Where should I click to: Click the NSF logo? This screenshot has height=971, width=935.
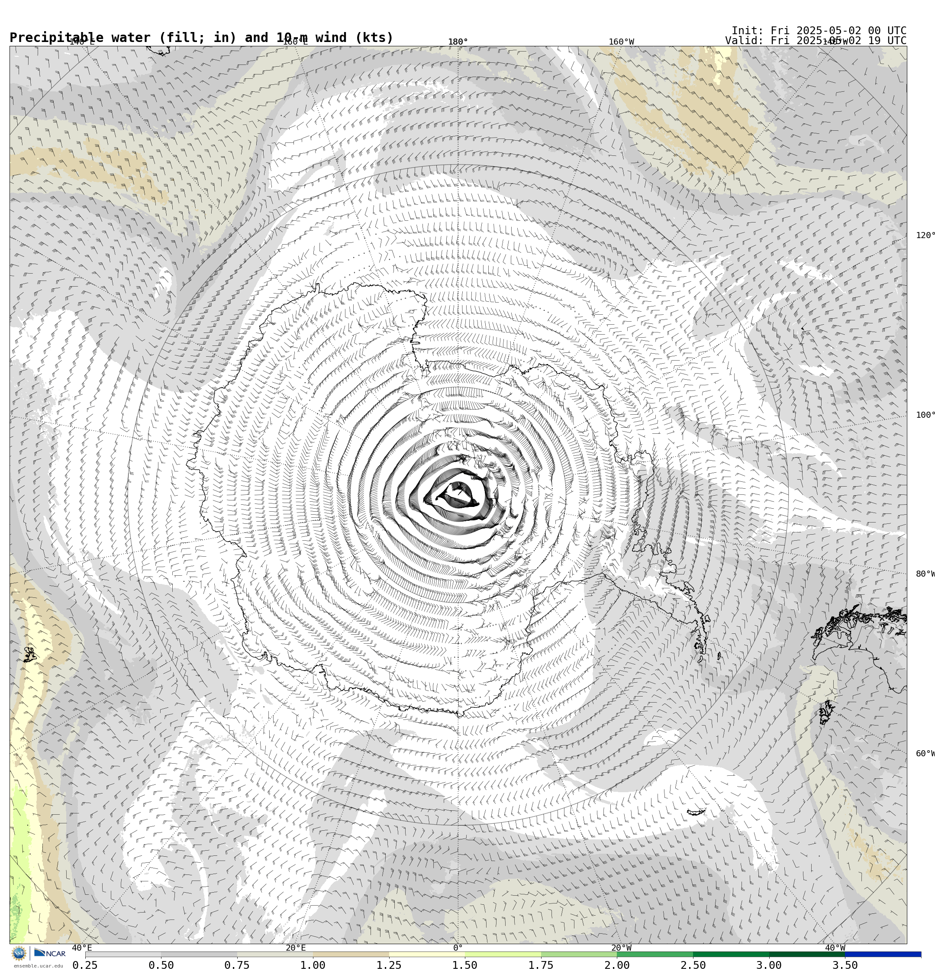coord(19,953)
